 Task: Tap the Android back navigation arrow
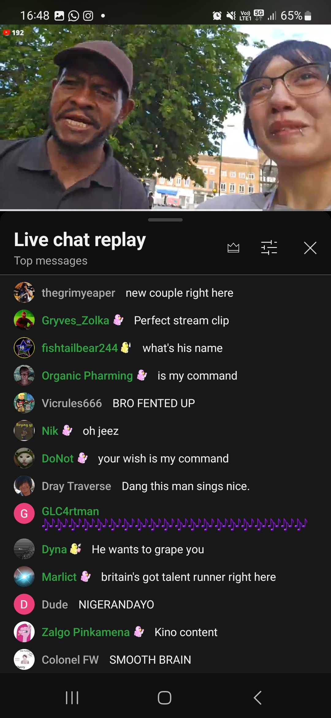(258, 697)
